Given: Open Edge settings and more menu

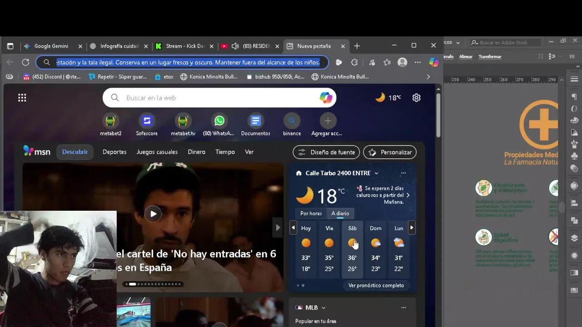Looking at the screenshot, I should click(418, 62).
